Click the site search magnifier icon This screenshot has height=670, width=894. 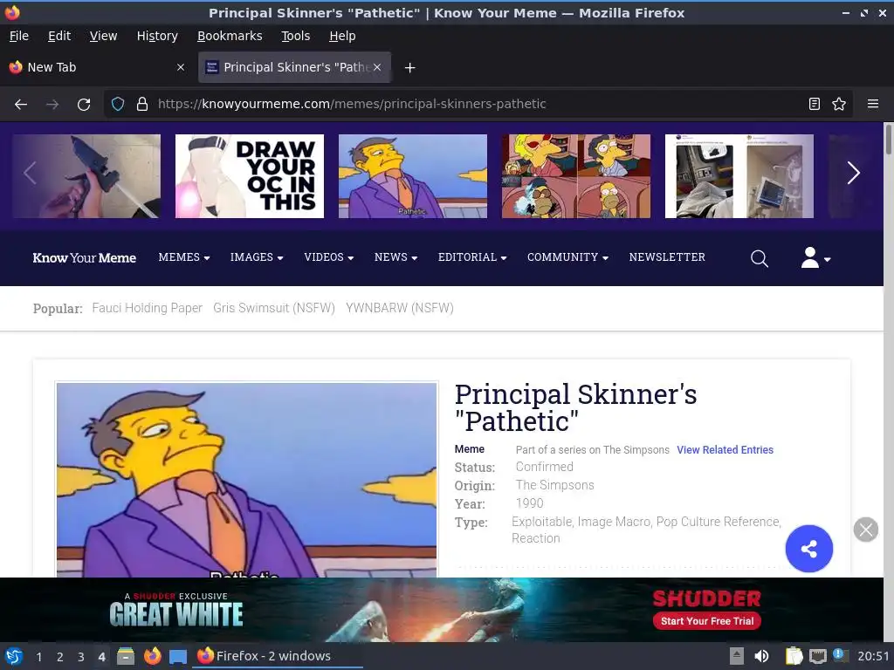coord(759,258)
